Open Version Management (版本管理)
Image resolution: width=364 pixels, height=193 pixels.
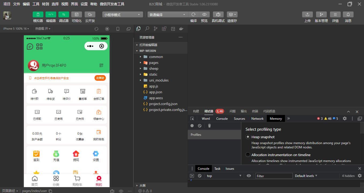coord(321,14)
